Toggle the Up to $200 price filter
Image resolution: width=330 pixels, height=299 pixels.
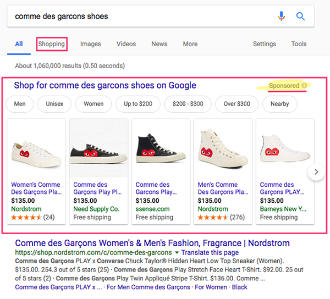[x=138, y=104]
